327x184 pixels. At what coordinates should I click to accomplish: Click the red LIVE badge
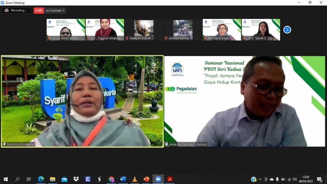39,11
